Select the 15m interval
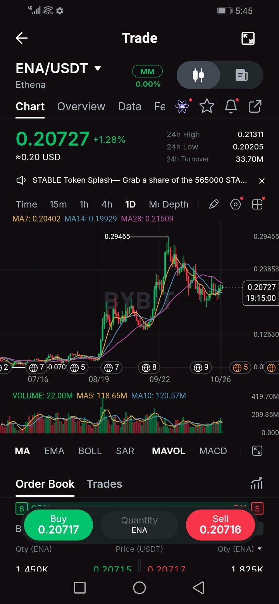This screenshot has height=604, width=279. [x=58, y=204]
